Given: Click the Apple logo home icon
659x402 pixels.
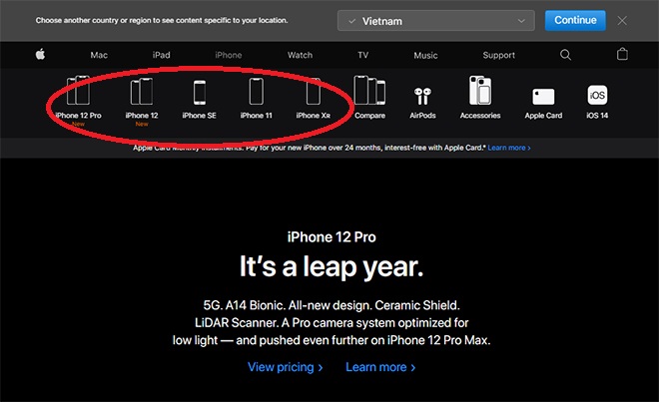Looking at the screenshot, I should (40, 54).
